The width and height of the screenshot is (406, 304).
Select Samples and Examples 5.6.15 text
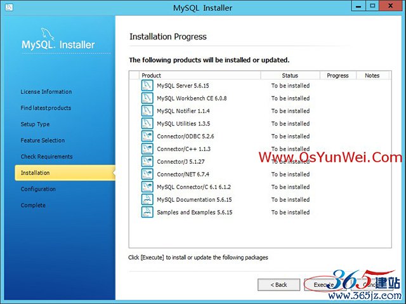pos(195,213)
